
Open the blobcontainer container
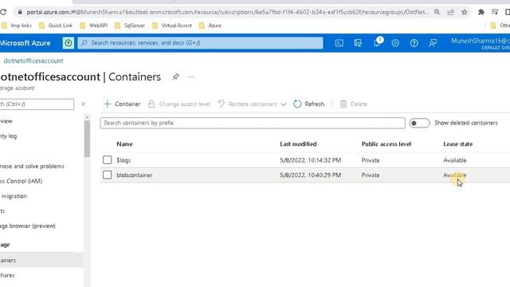coord(135,175)
